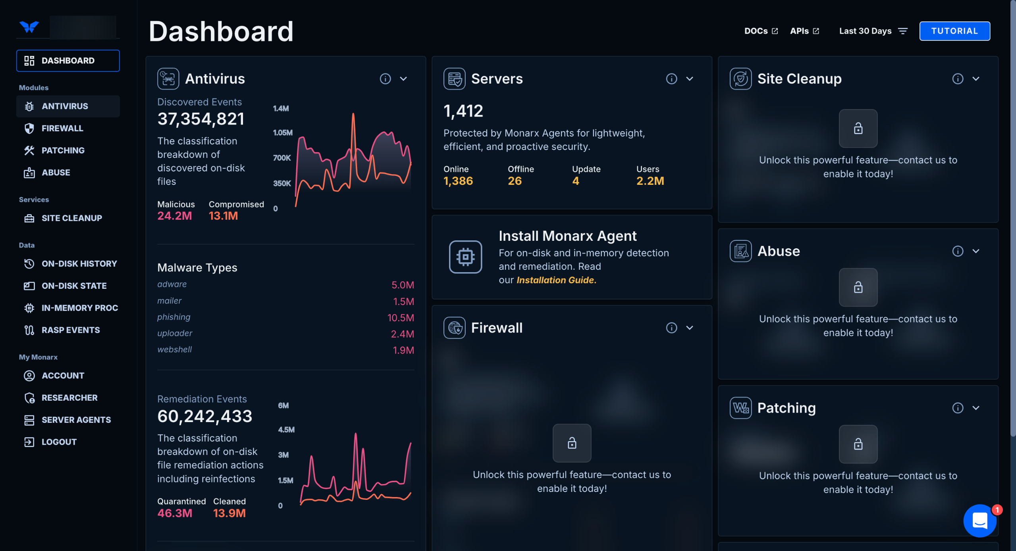Screen dimensions: 1016x551
Task: Open the chat support bubble
Action: tap(979, 520)
